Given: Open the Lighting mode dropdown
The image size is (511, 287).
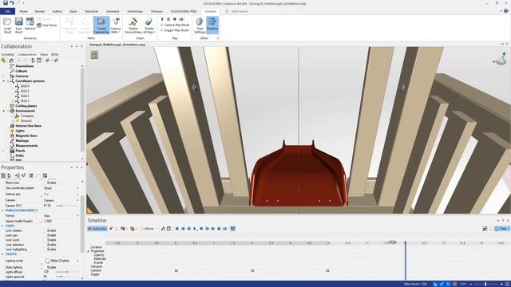Looking at the screenshot, I should point(77,261).
